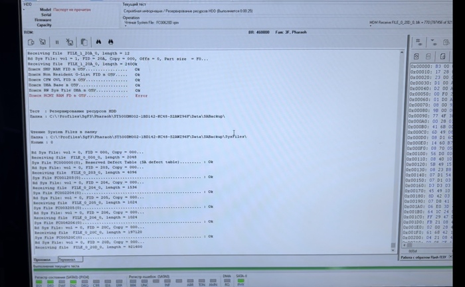Click the TON error register indicator

(x=202, y=283)
